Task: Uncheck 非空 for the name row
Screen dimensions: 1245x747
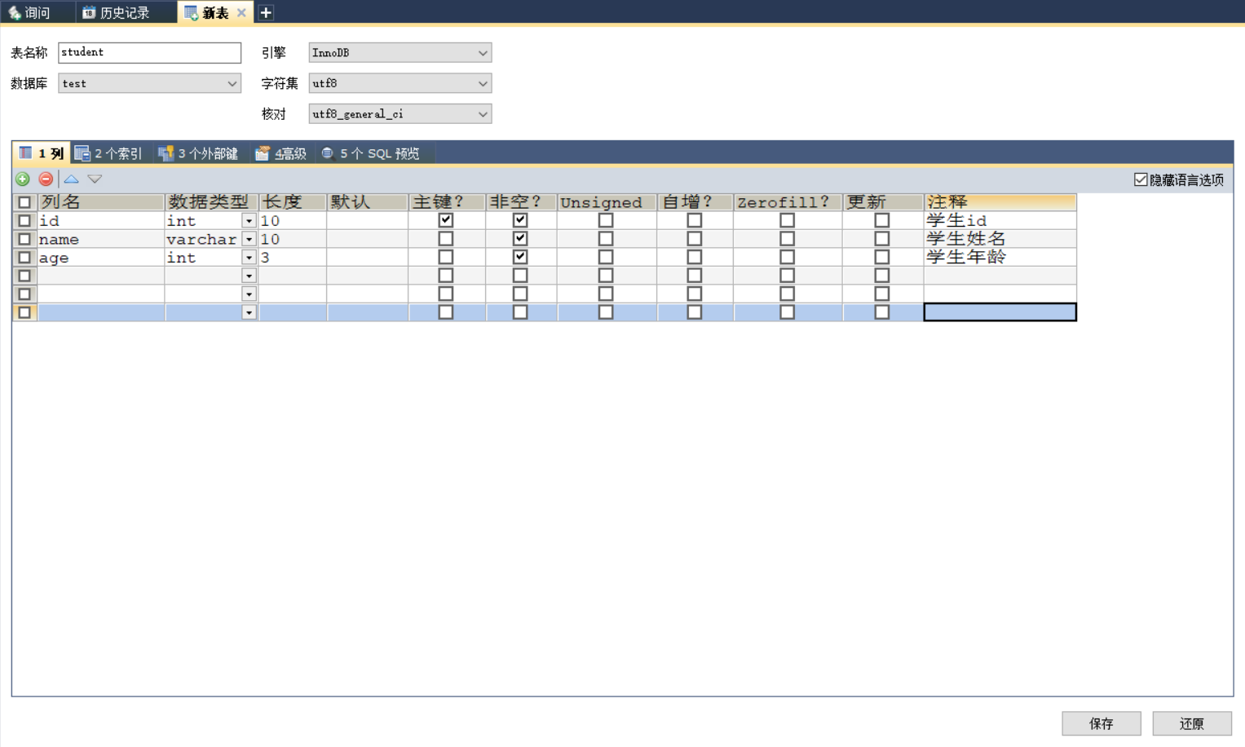Action: coord(519,238)
